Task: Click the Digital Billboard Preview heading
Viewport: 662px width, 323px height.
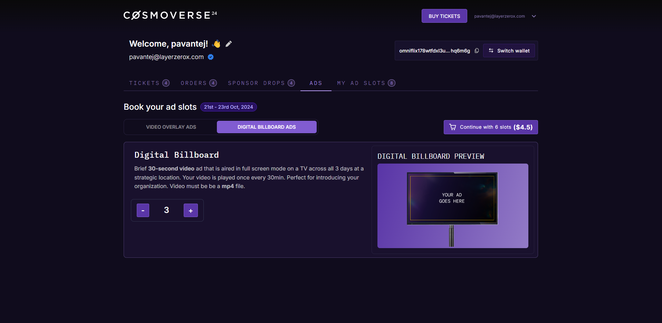Action: click(x=431, y=156)
